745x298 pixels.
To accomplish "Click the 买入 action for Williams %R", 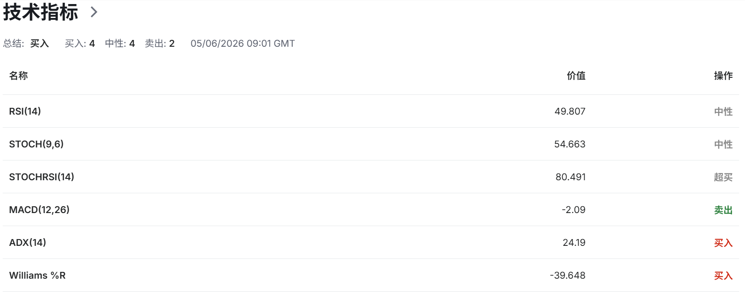I will point(723,276).
